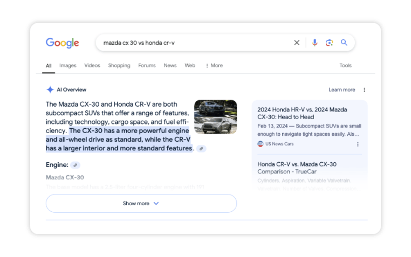Open 2024 Honda HR-V vs. Mazda CX-30 result
The width and height of the screenshot is (411, 257).
[302, 113]
